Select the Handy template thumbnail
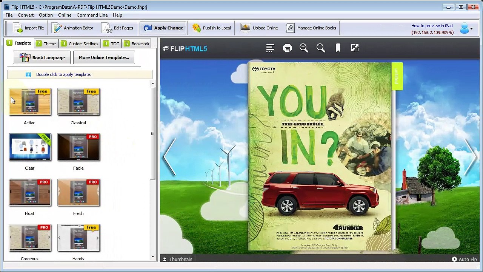483x272 pixels. (x=78, y=238)
